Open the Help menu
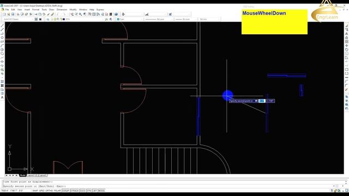 [92, 10]
